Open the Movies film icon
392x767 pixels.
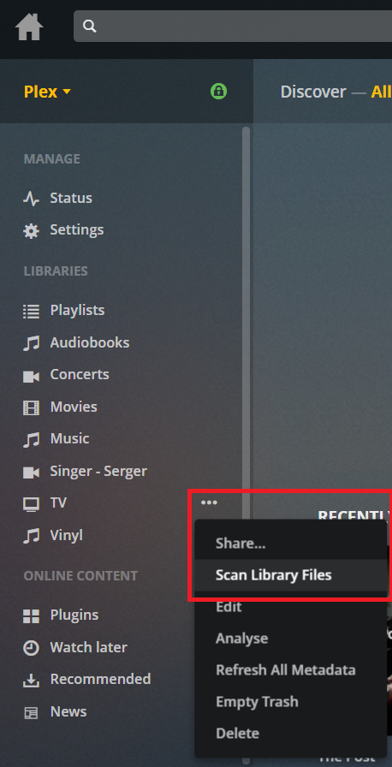(32, 407)
